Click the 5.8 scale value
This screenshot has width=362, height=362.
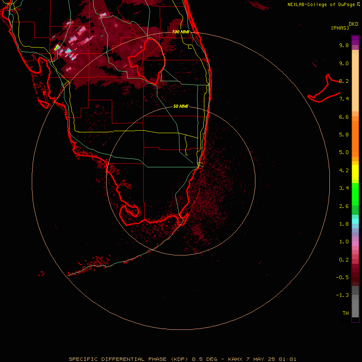(x=344, y=135)
